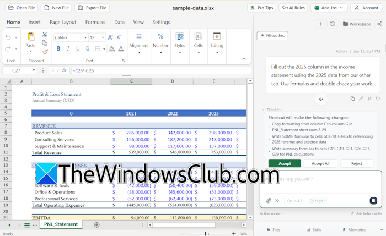386x236 pixels.
Task: Click Set AI Rules button
Action: 293,8
